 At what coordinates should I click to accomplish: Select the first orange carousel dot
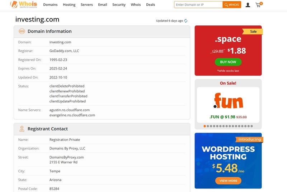tap(204, 126)
